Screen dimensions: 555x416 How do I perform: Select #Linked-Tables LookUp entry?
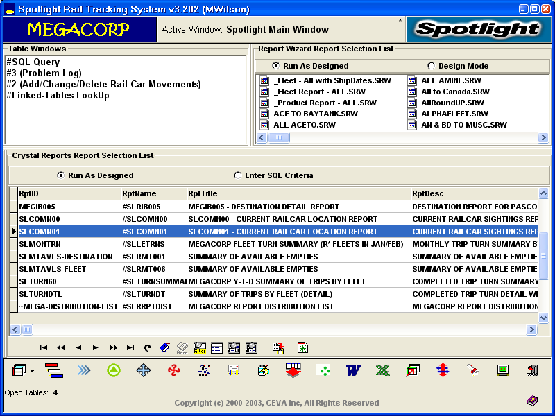tap(58, 96)
